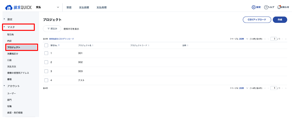Open 書類 in the sidebar
Viewport: 292px width, 118px height.
click(9, 79)
